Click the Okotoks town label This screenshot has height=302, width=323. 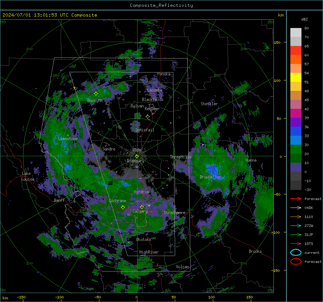144,240
